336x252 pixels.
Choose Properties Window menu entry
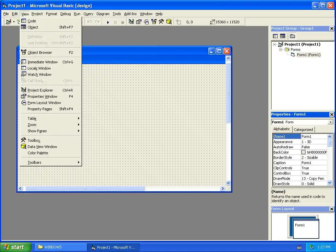[51, 96]
